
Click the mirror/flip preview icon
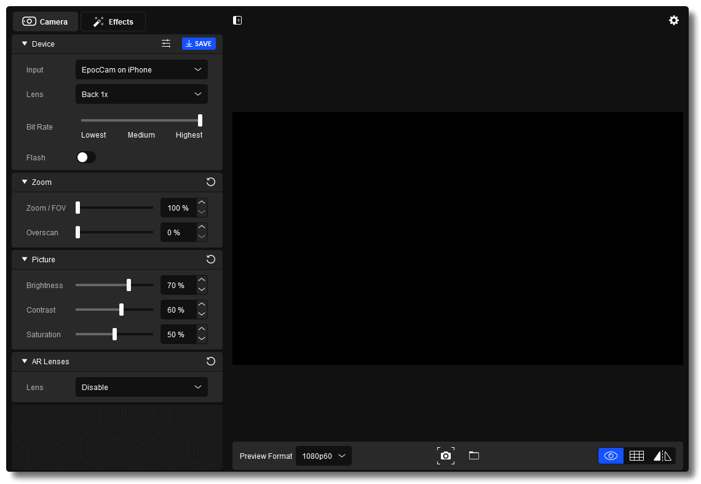(x=662, y=455)
